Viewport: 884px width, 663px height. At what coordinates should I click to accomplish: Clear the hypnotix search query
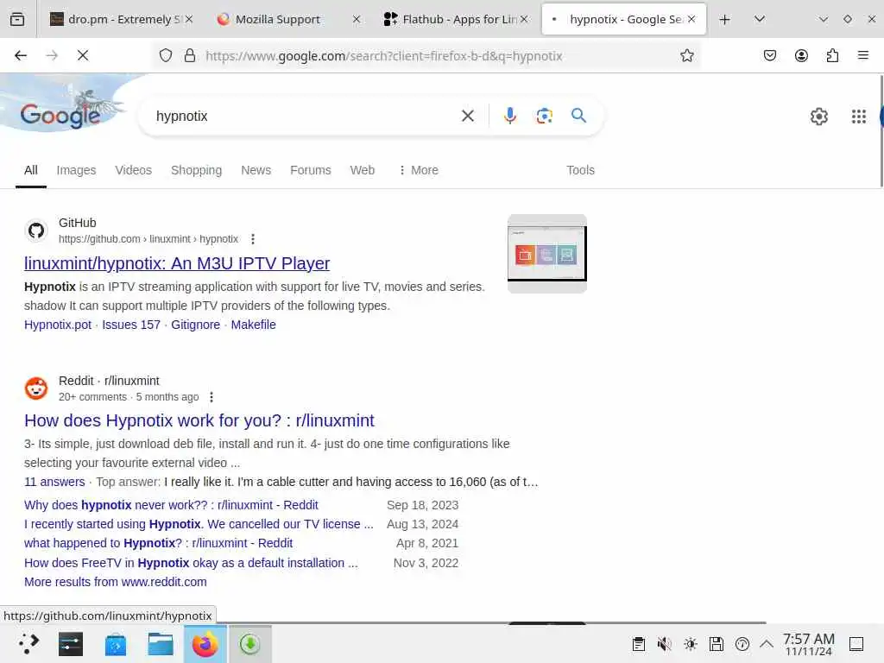click(467, 116)
